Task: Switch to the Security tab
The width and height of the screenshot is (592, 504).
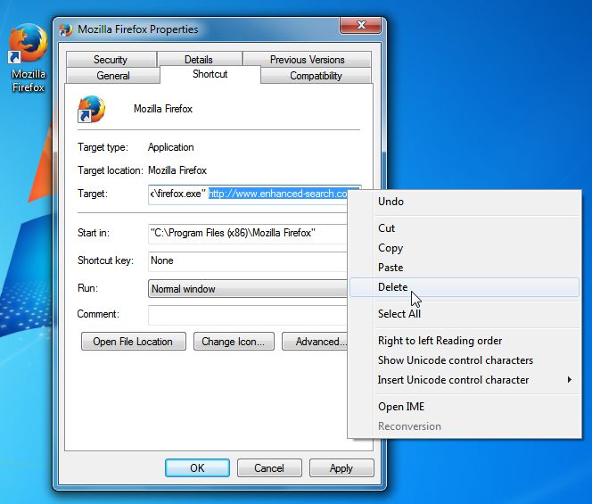Action: tap(111, 60)
